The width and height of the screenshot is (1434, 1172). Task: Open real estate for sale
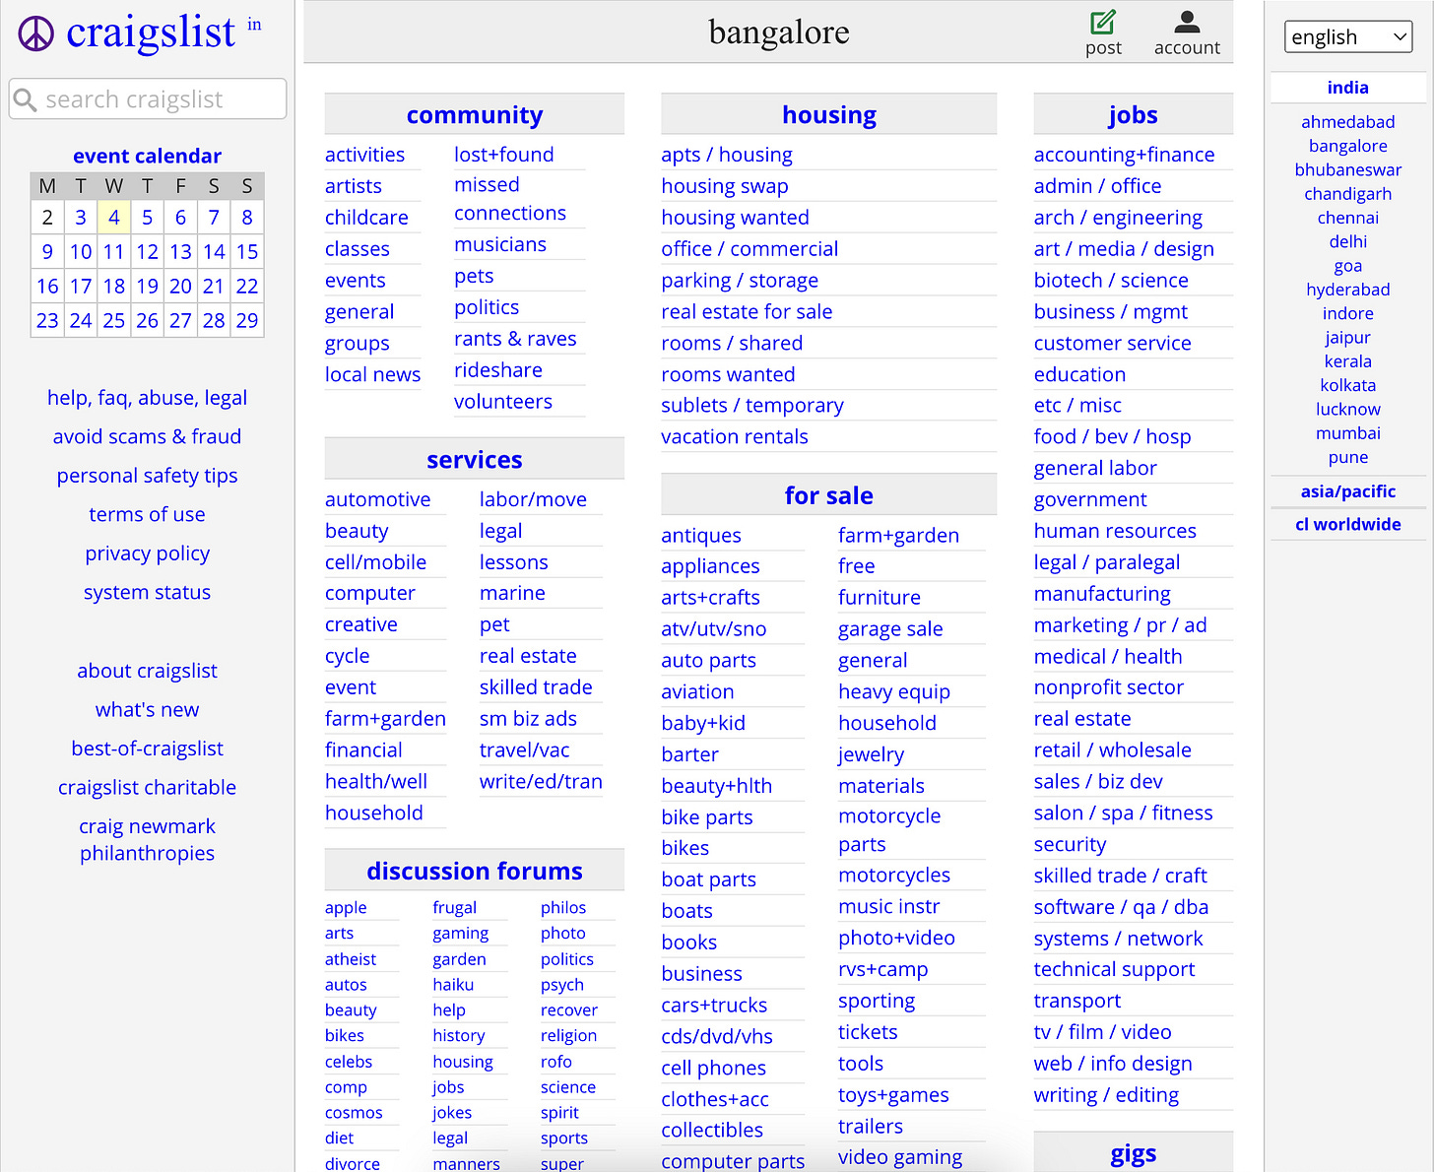pyautogui.click(x=746, y=311)
